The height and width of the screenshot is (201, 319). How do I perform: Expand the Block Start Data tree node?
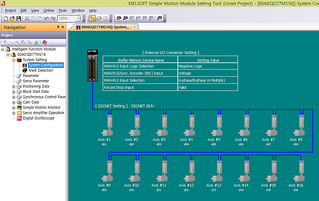click(14, 92)
